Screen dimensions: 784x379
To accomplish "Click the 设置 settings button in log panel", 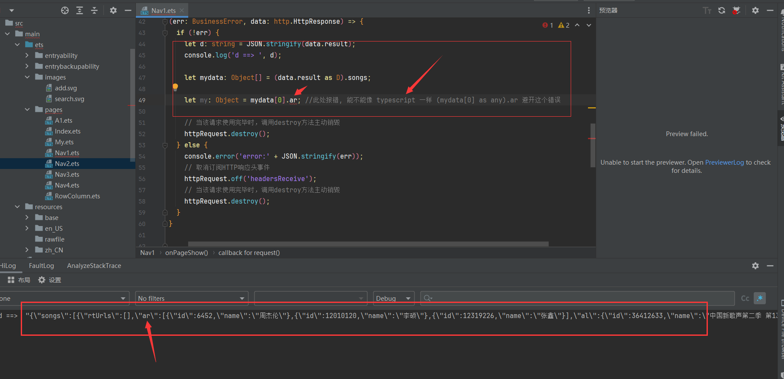I will [50, 280].
